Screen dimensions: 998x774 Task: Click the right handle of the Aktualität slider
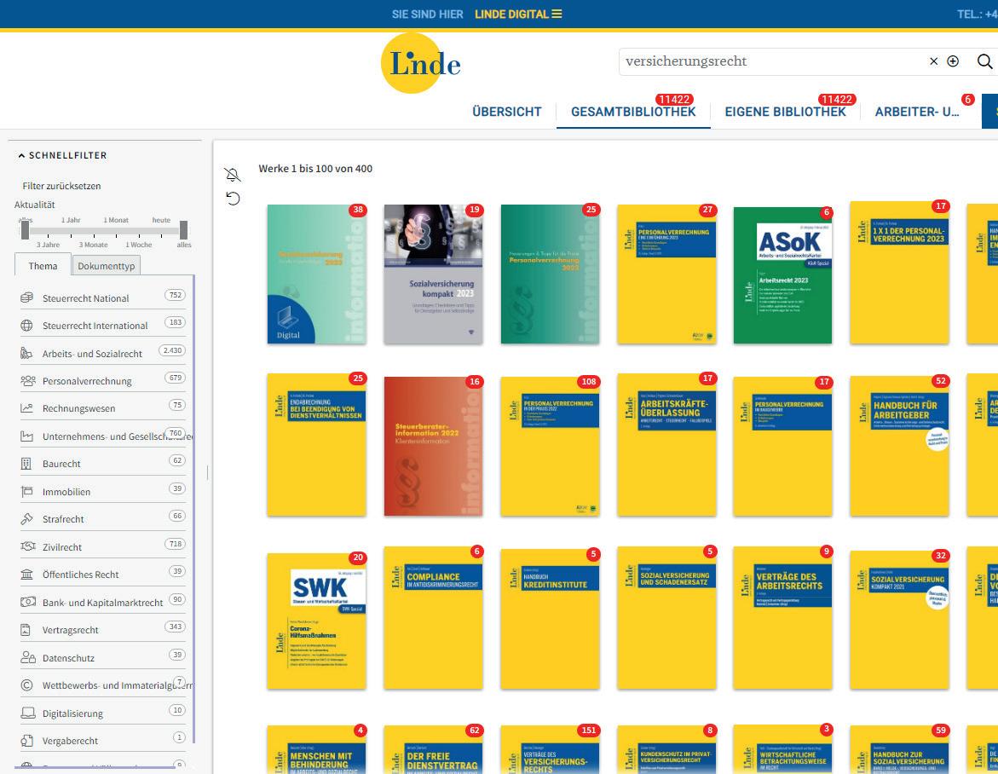(184, 229)
